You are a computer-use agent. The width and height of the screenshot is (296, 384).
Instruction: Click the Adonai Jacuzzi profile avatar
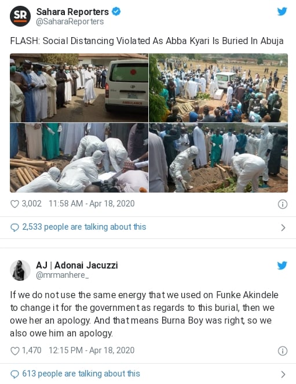pyautogui.click(x=20, y=270)
